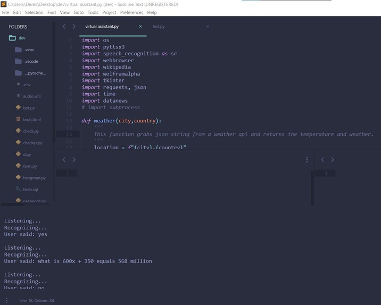Click previous tab arrow in right empty pane
Image resolution: width=381 pixels, height=305 pixels.
pos(322,160)
